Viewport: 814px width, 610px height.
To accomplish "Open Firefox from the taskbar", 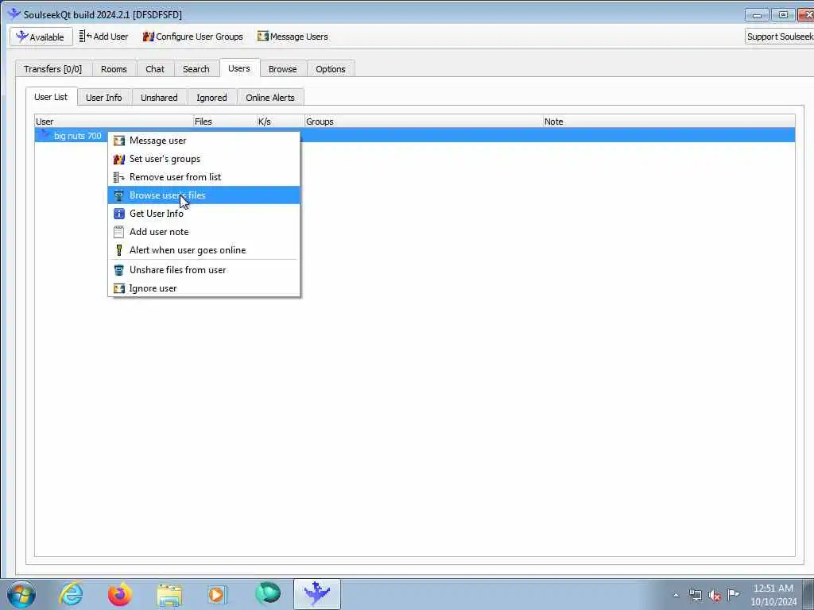I will point(119,594).
